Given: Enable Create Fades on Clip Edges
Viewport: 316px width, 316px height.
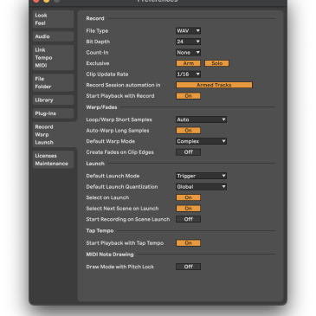Looking at the screenshot, I should [188, 152].
